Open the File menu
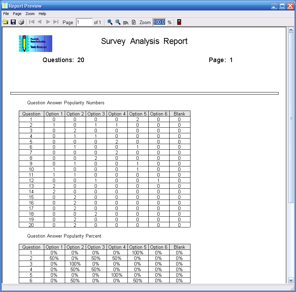 pyautogui.click(x=6, y=14)
